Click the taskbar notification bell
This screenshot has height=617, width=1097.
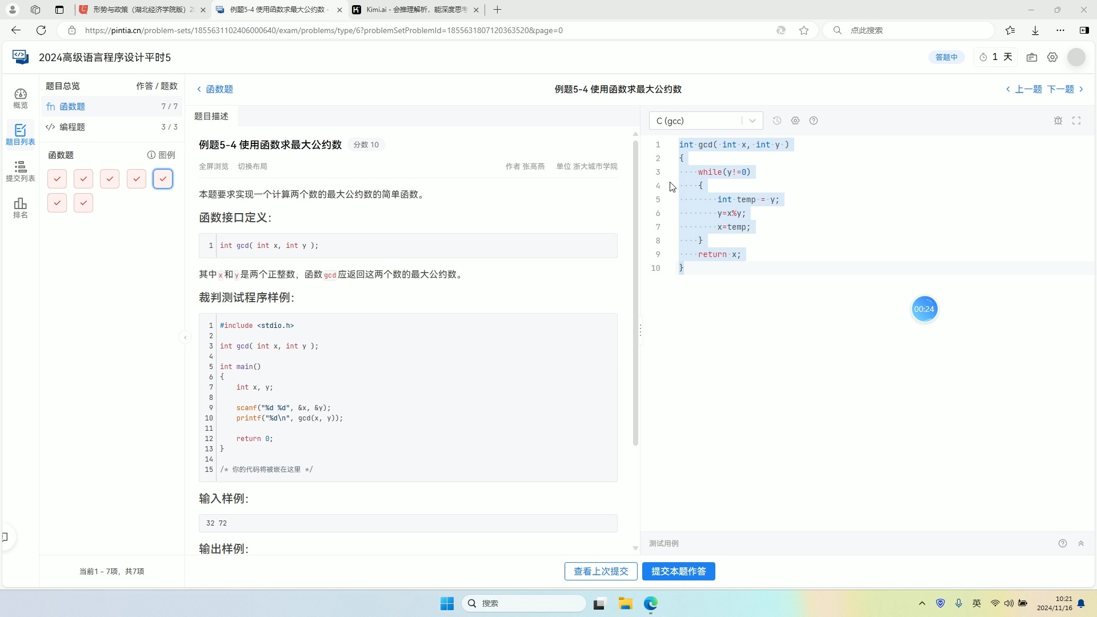point(1081,603)
